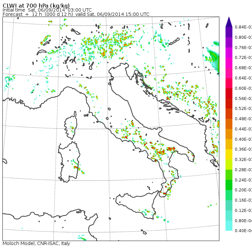Click the 0.32E-03 scale label
Screen dimensions: 252x248
243,160
